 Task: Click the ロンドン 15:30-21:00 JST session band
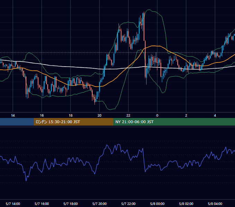pyautogui.click(x=73, y=122)
